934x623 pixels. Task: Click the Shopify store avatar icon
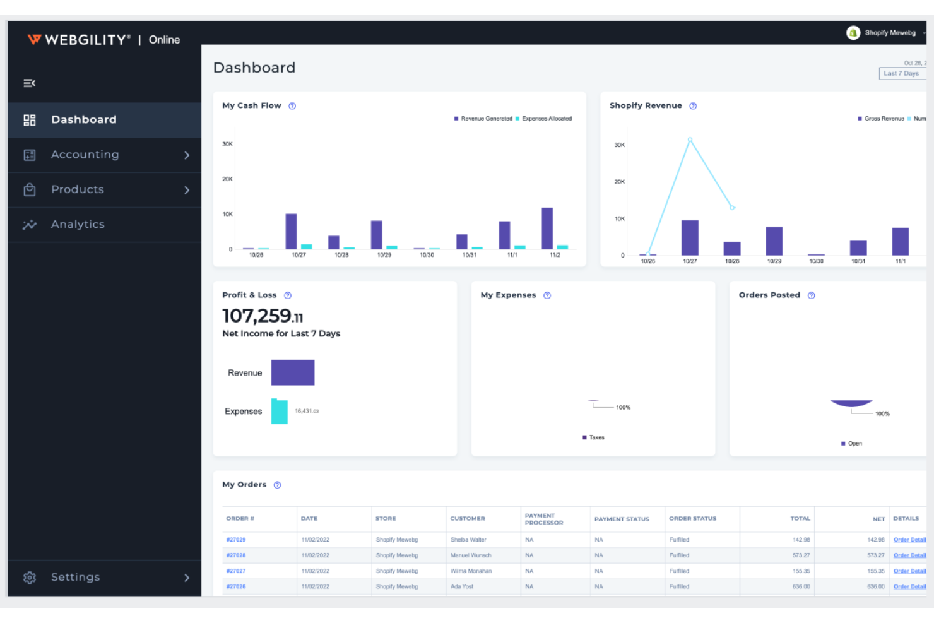pyautogui.click(x=853, y=33)
